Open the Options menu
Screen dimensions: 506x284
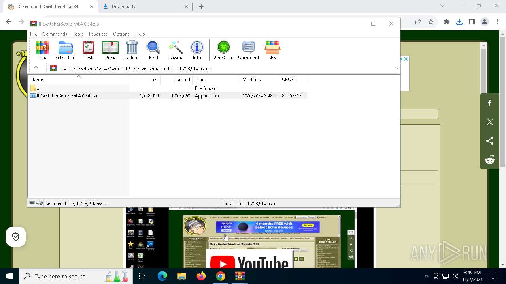pos(121,34)
